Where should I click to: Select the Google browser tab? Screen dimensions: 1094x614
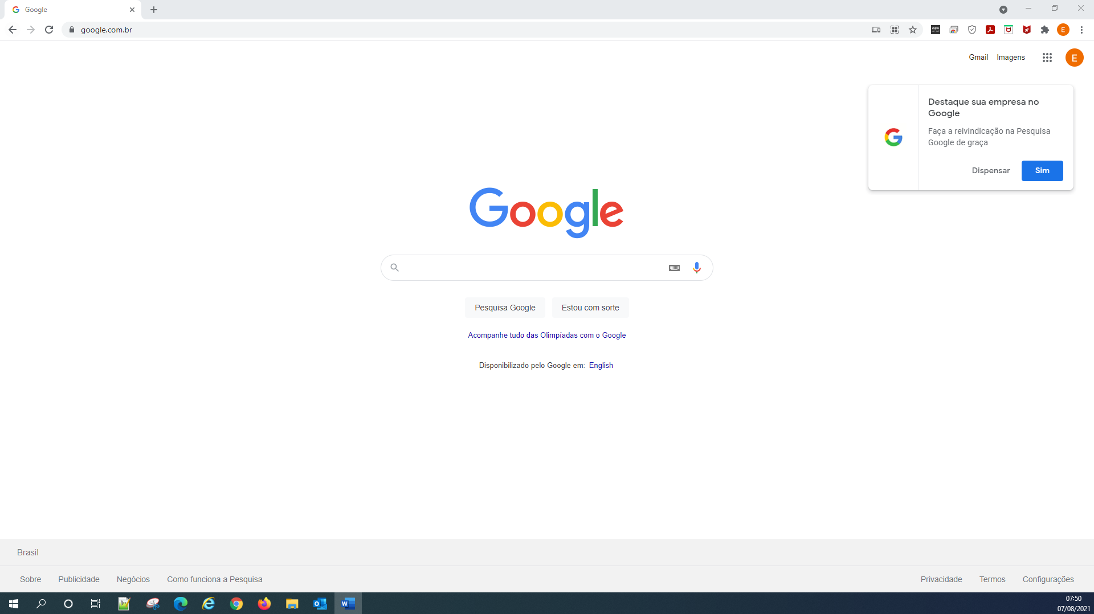coord(73,10)
